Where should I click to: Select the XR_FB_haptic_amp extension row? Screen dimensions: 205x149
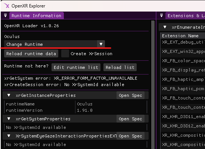pos(183,79)
